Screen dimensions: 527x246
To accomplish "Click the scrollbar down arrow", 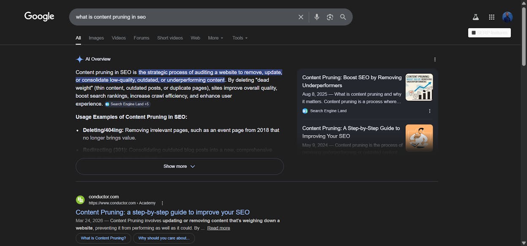I will [x=524, y=243].
